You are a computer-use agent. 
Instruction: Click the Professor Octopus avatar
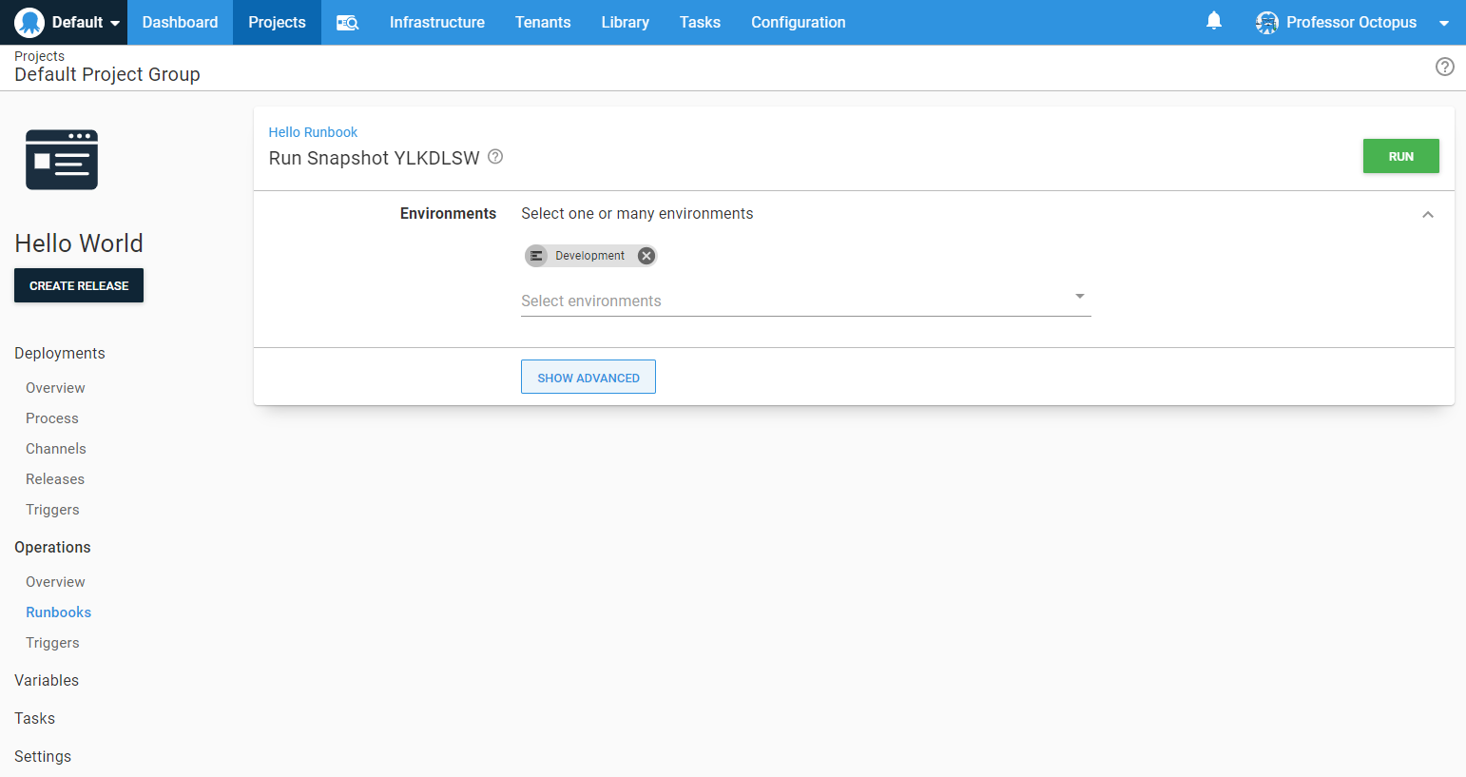coord(1266,23)
